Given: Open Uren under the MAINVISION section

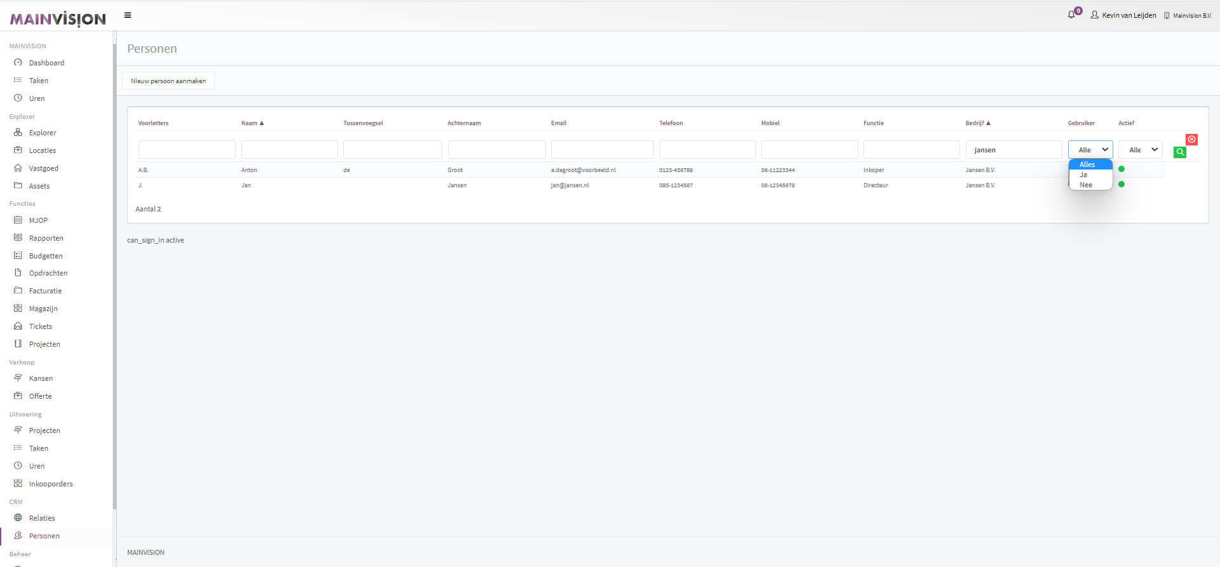Looking at the screenshot, I should (x=37, y=98).
